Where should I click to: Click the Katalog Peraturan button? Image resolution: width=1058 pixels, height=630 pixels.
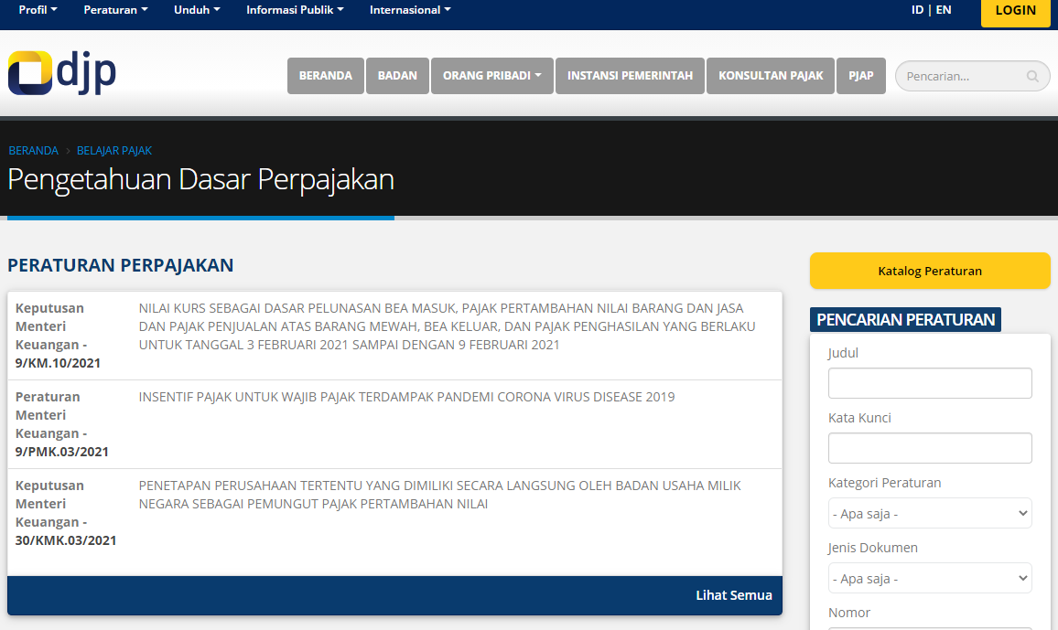click(x=930, y=271)
